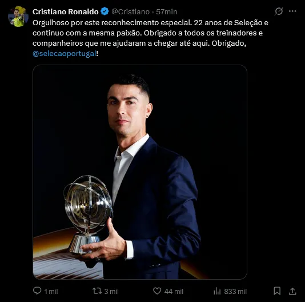The width and height of the screenshot is (305, 302).
Task: Click the share upload icon
Action: tap(292, 291)
